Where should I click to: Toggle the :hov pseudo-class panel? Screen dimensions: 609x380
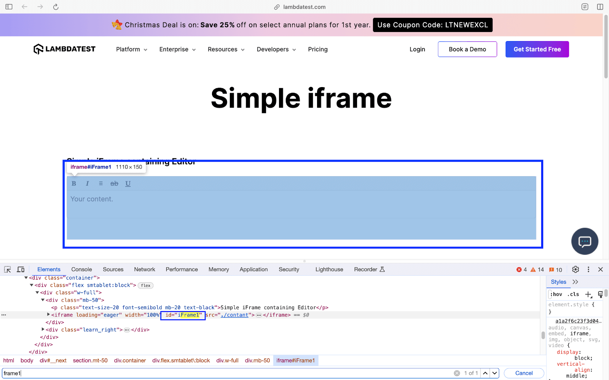click(556, 294)
